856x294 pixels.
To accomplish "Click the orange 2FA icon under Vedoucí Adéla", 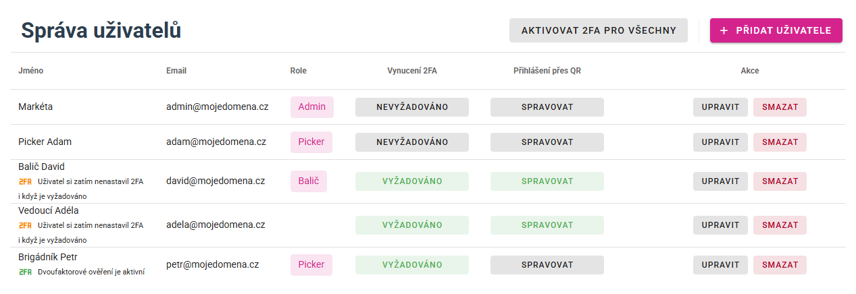I will 25,225.
